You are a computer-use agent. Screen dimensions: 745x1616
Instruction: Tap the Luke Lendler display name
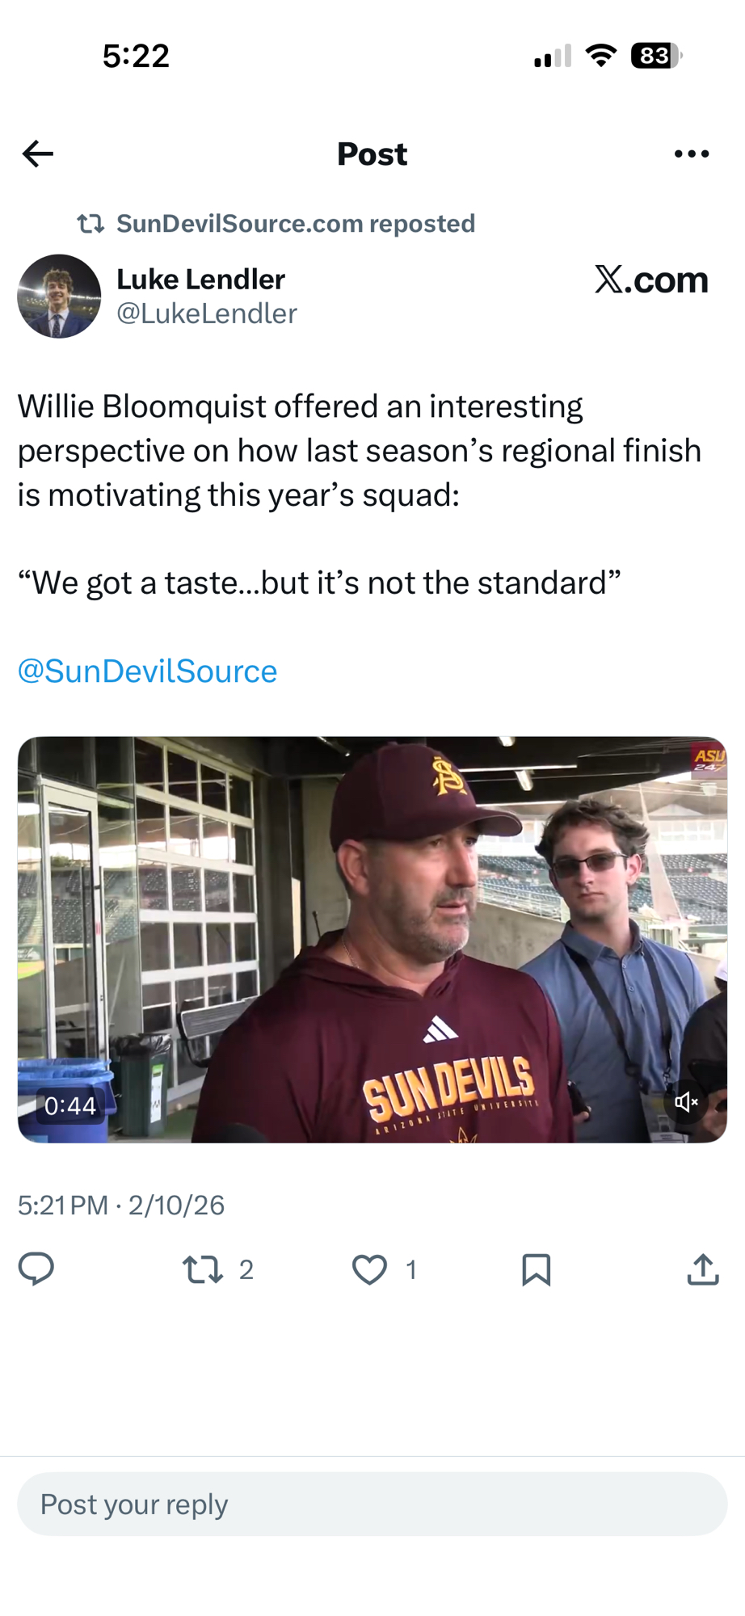click(x=200, y=280)
